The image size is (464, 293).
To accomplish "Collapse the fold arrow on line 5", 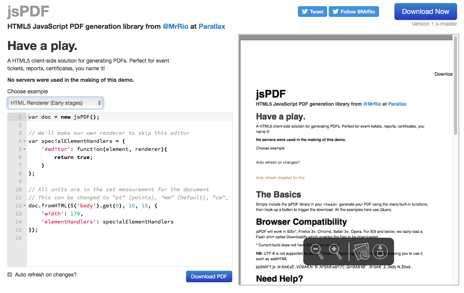I will (x=25, y=149).
